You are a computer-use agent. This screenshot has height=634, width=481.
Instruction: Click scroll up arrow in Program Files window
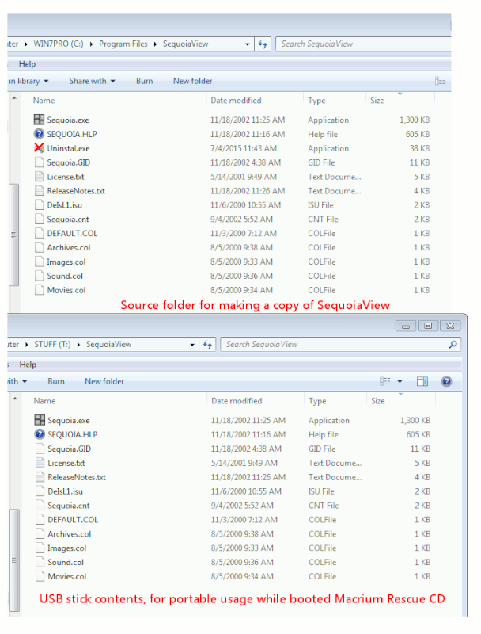(x=14, y=97)
